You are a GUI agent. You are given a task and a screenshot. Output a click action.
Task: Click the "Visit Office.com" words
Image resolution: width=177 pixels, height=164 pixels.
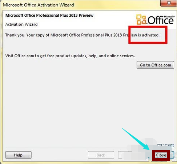[x=20, y=56]
